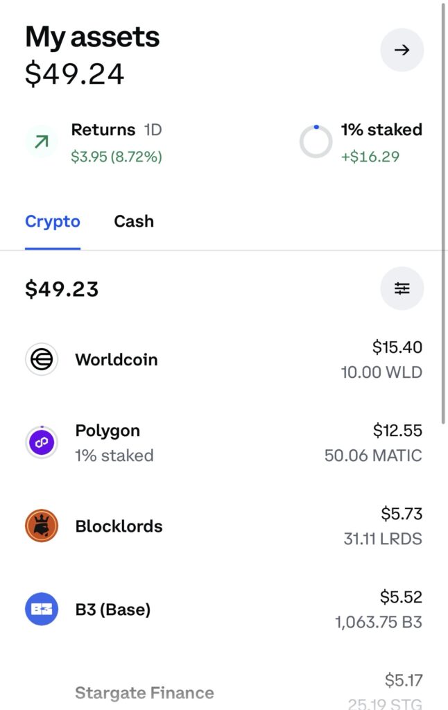The height and width of the screenshot is (710, 448).
Task: Open the Blocklords asset name
Action: [x=119, y=526]
